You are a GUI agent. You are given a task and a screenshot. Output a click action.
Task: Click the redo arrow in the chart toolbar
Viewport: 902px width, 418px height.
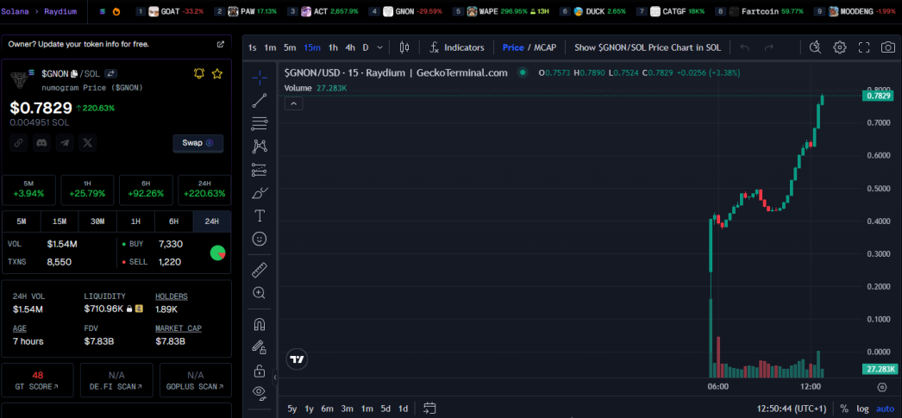pyautogui.click(x=769, y=47)
